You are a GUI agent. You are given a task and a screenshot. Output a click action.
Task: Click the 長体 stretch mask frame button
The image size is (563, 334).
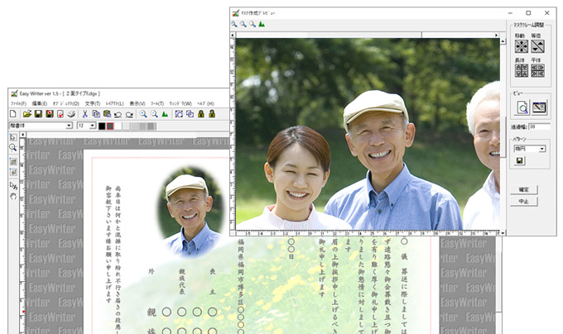point(522,70)
